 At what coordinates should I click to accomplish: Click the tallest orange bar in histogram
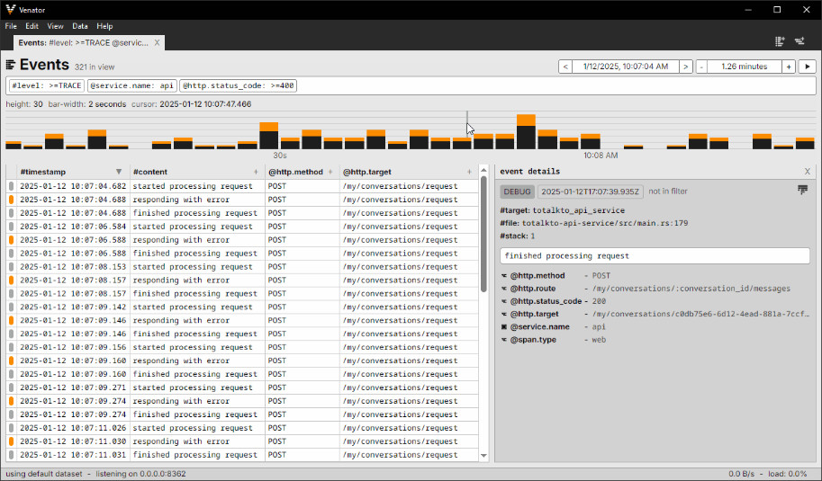click(527, 120)
